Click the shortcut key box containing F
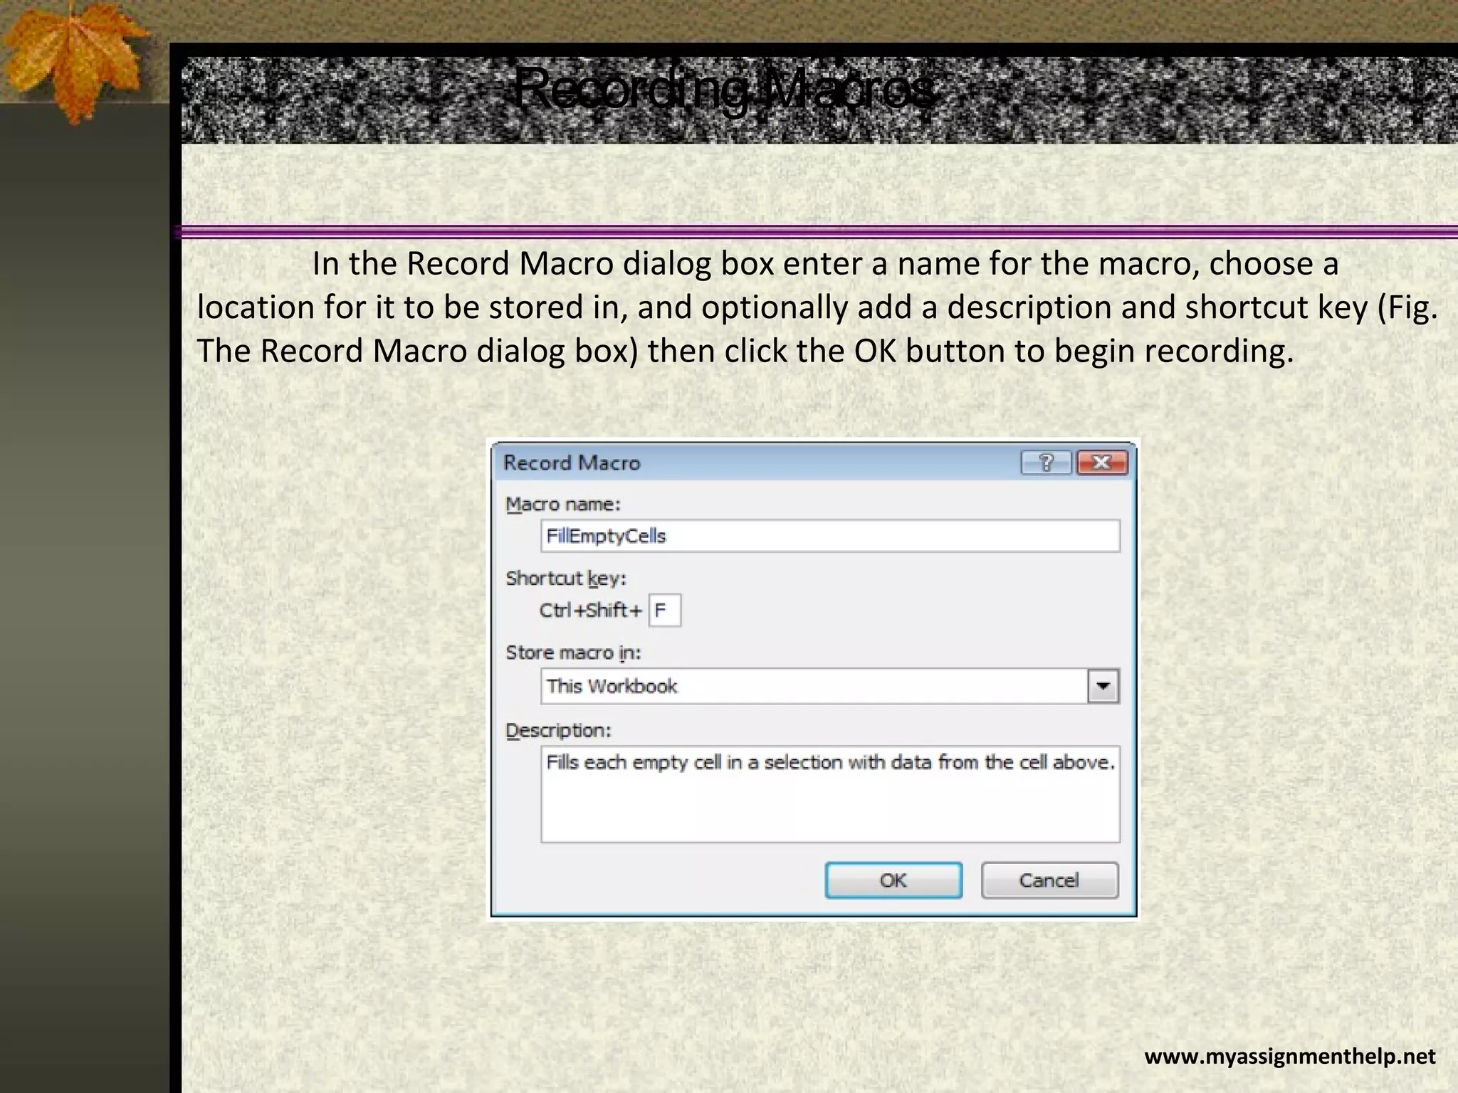This screenshot has width=1458, height=1093. 664,610
